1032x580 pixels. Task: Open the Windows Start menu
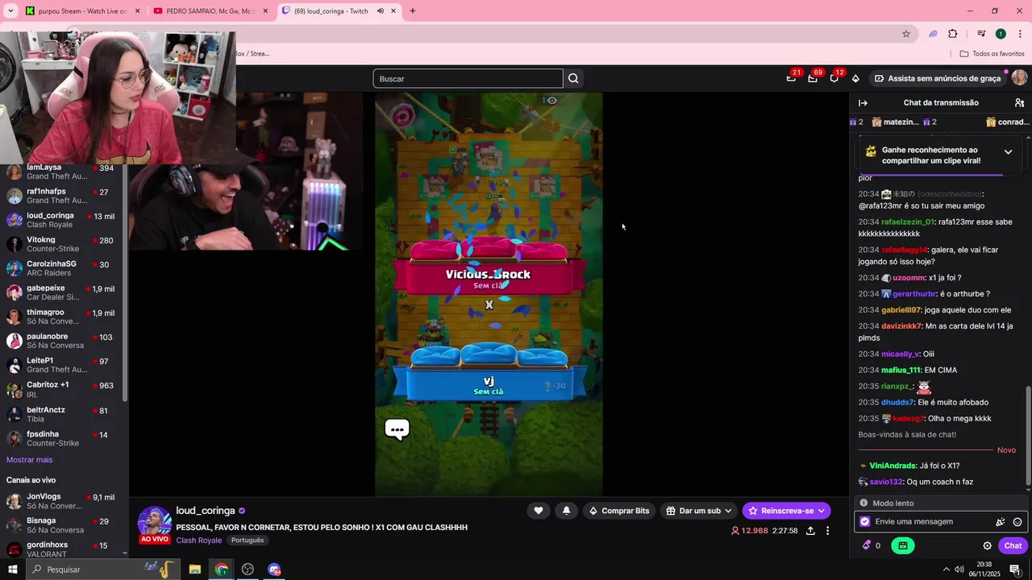(x=12, y=570)
